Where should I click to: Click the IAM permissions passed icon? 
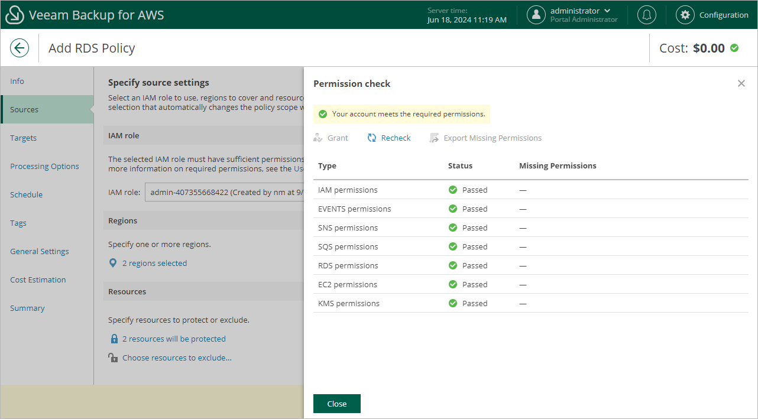[x=453, y=190]
